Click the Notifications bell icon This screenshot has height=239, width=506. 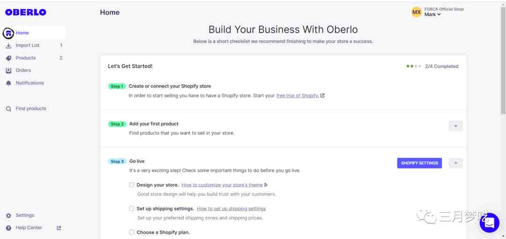coord(8,83)
